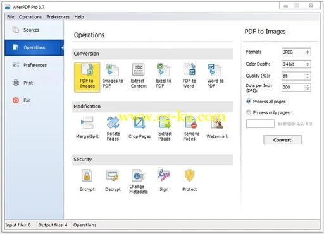Open the Print sidebar section

(x=34, y=83)
